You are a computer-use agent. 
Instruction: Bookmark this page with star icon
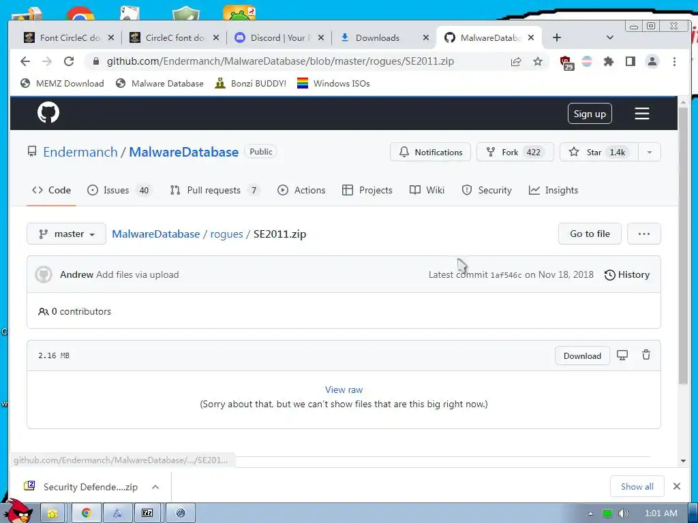tap(538, 61)
